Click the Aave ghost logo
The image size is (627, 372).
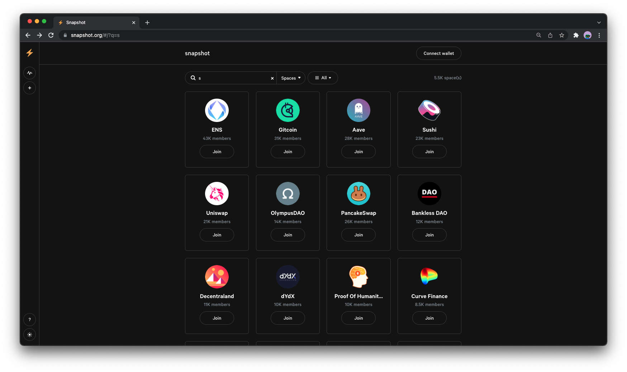[x=358, y=110]
